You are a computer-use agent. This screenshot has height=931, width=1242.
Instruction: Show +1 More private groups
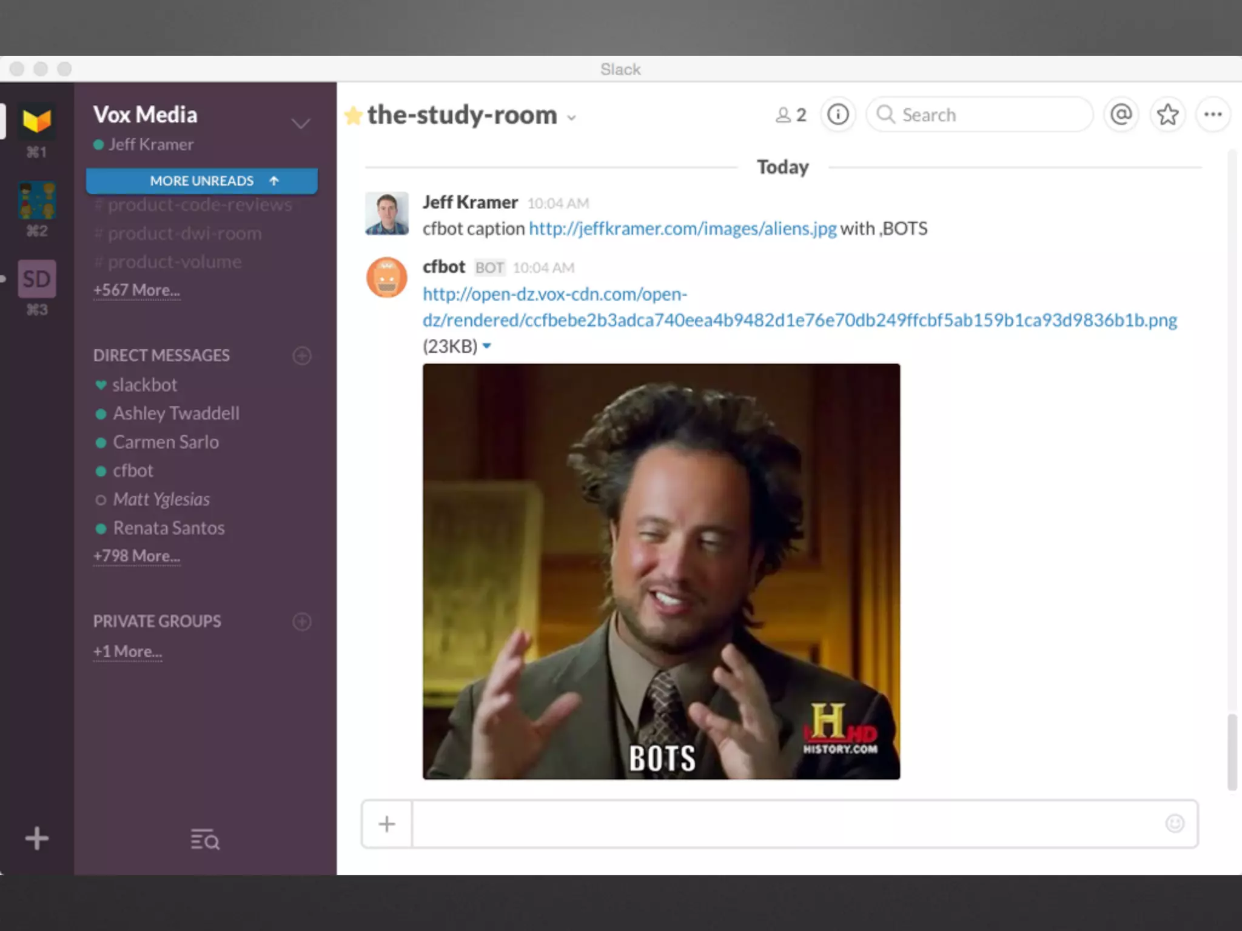coord(127,652)
